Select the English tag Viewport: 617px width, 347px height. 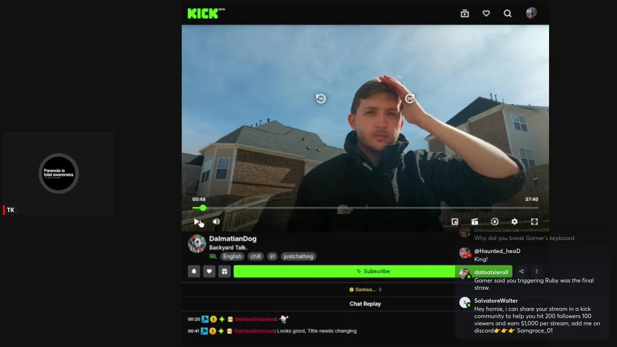232,256
